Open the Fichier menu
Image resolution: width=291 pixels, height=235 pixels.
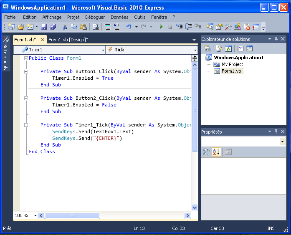pyautogui.click(x=10, y=17)
